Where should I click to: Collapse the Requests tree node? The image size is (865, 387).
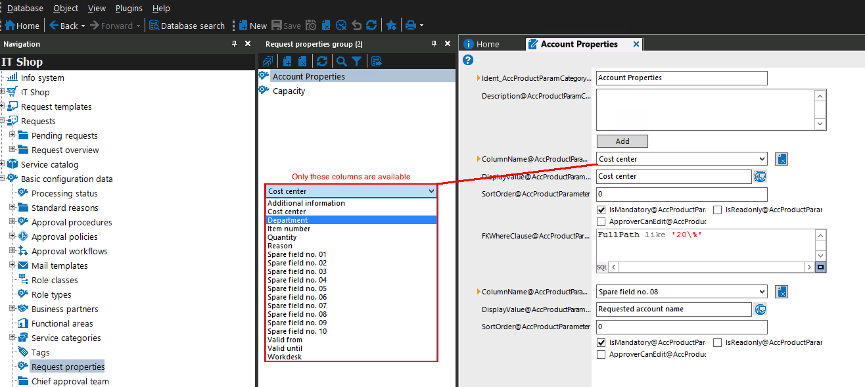[3, 121]
